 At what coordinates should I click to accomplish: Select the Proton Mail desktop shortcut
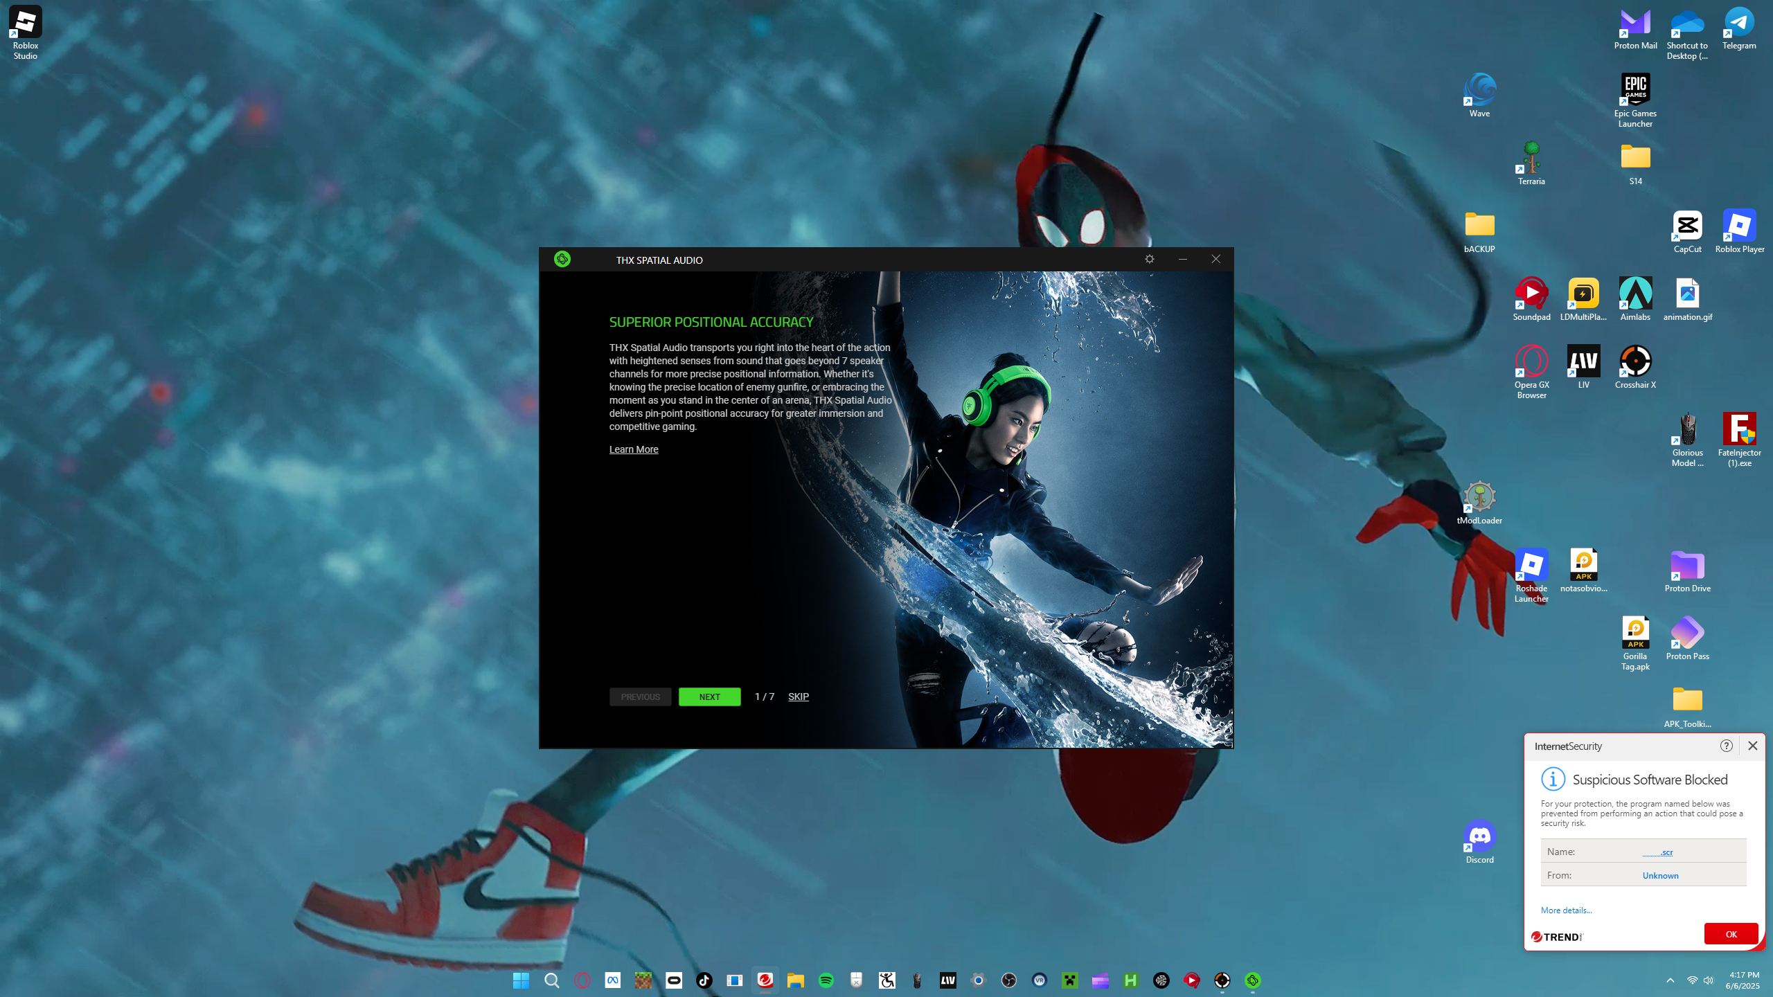1635,28
